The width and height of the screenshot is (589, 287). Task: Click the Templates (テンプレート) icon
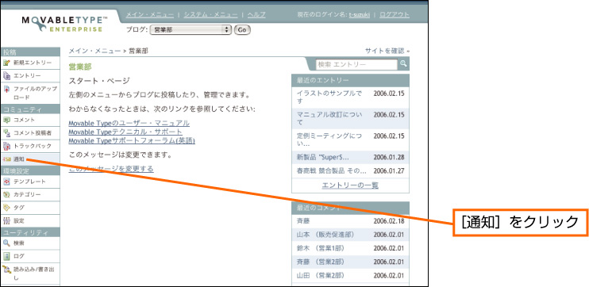(6, 182)
